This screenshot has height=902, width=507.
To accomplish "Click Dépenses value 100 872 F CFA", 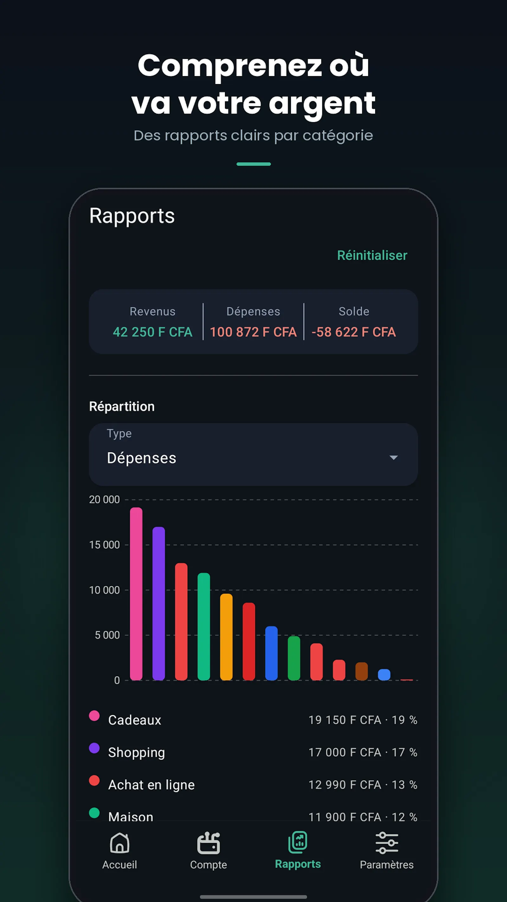I will [x=253, y=332].
